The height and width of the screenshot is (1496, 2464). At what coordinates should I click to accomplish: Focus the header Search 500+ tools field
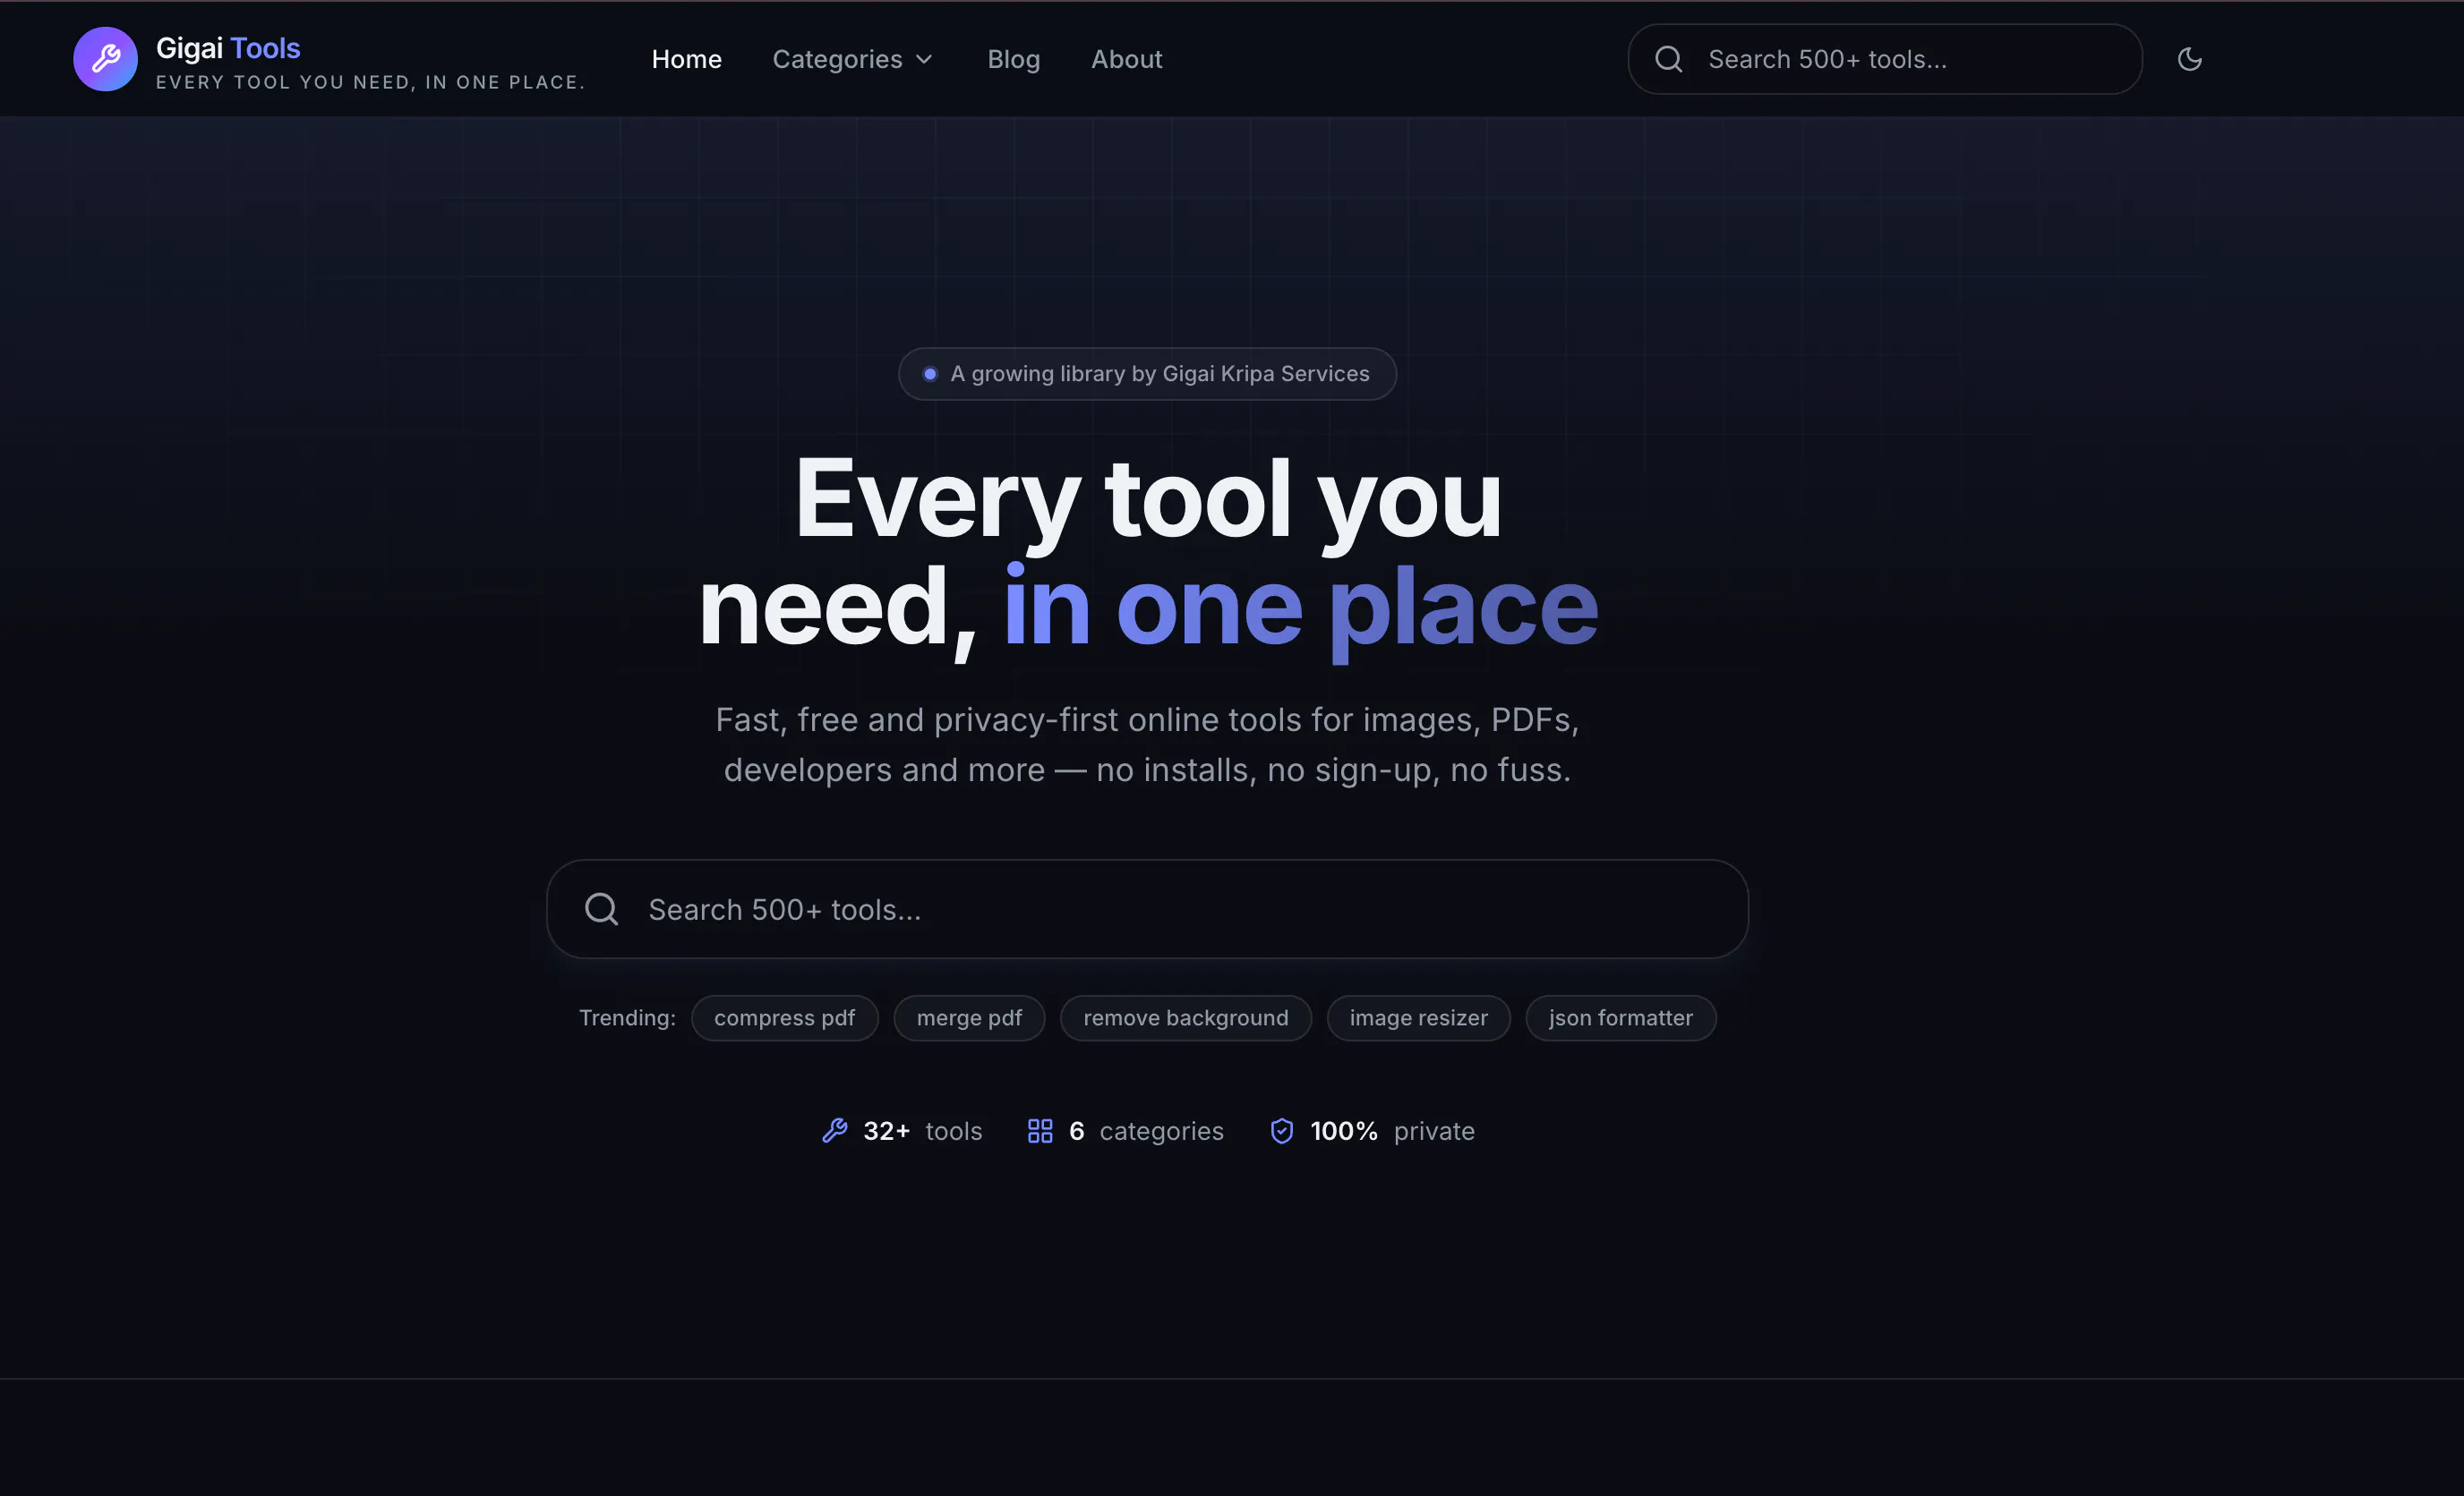(x=1884, y=59)
